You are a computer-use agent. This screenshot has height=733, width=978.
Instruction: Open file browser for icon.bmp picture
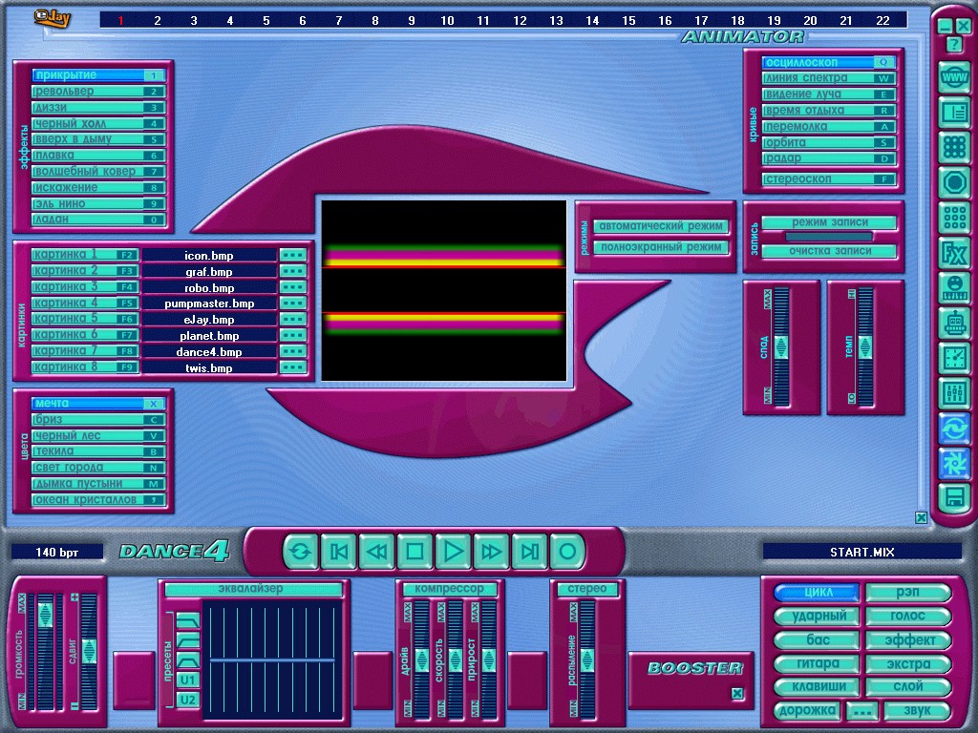click(293, 256)
